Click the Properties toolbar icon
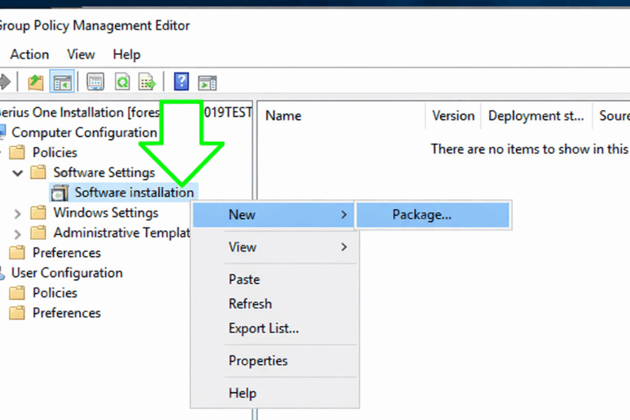Viewport: 630px width, 420px height. [x=95, y=82]
